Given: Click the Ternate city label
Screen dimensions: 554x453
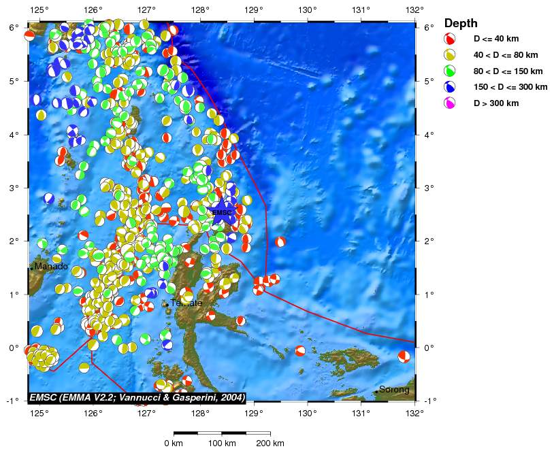Looking at the screenshot, I should (x=186, y=303).
